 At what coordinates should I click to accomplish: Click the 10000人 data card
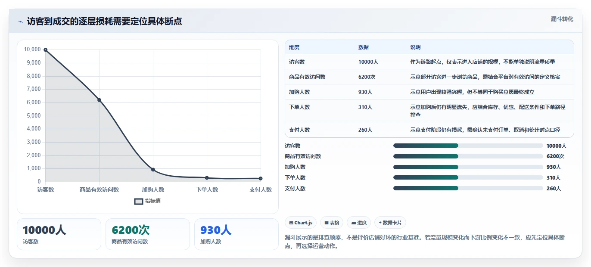coord(59,234)
